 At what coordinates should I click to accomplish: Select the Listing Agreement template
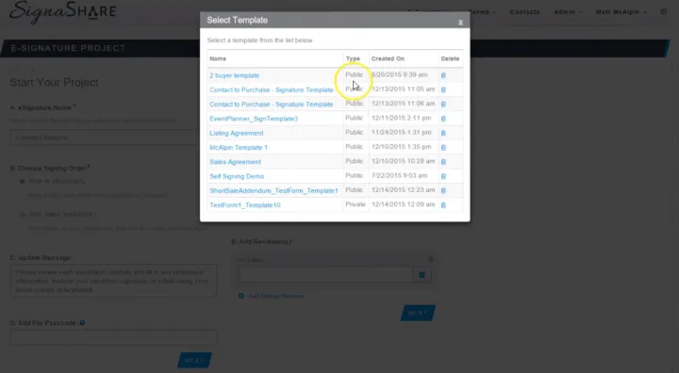click(x=237, y=133)
